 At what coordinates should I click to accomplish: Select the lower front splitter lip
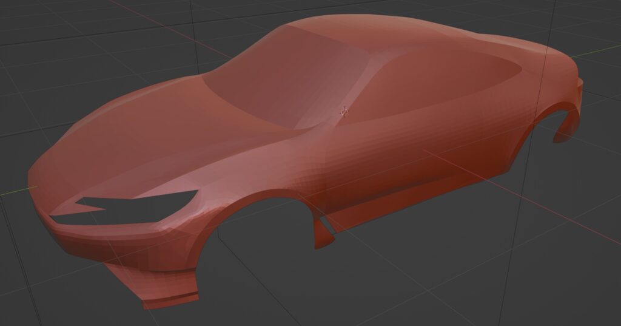171,300
